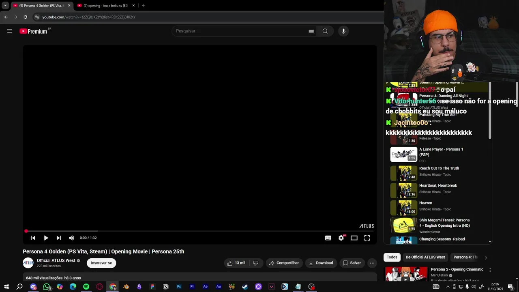The width and height of the screenshot is (519, 292).
Task: Open Steam from the taskbar
Action: (245, 287)
